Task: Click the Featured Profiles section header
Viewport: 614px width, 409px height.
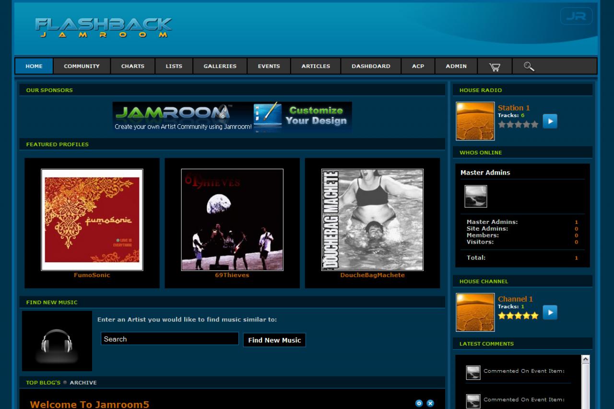Action: (x=232, y=144)
